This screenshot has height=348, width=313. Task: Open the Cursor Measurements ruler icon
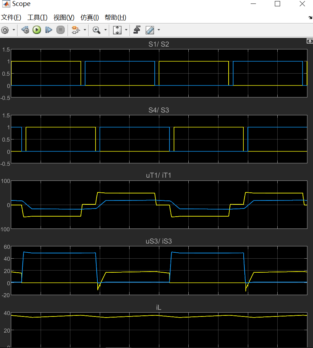[150, 30]
